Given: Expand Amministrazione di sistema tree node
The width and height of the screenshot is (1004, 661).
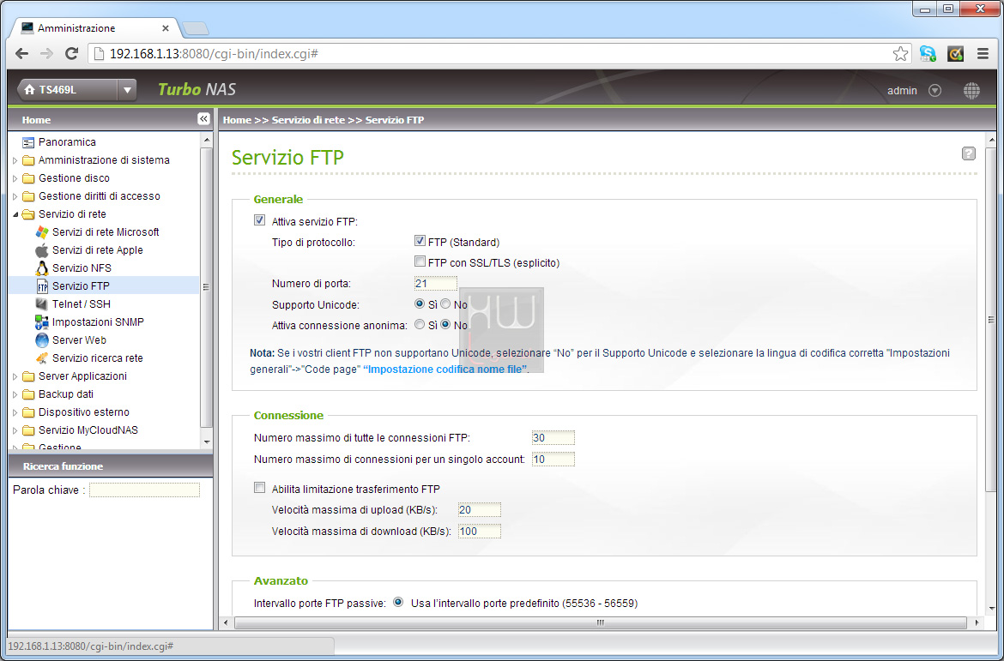Looking at the screenshot, I should [15, 160].
